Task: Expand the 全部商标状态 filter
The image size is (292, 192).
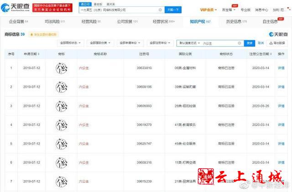Action: tap(71, 43)
